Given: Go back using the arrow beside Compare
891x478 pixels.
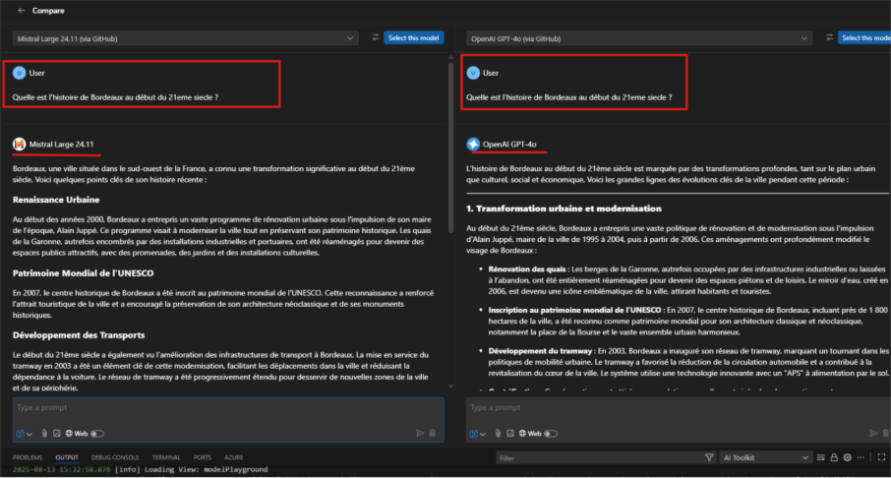Looking at the screenshot, I should 21,10.
